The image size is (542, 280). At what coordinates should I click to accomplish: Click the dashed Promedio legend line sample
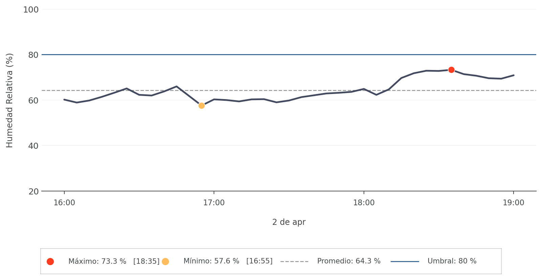[294, 261]
